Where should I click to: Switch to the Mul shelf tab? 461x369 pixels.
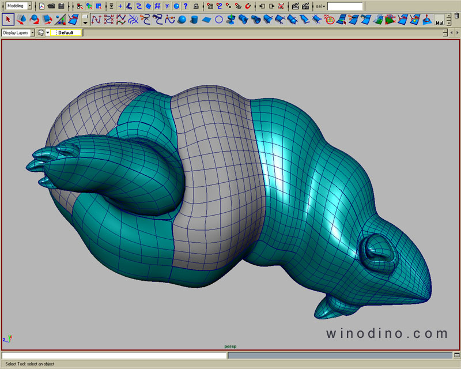[x=440, y=23]
